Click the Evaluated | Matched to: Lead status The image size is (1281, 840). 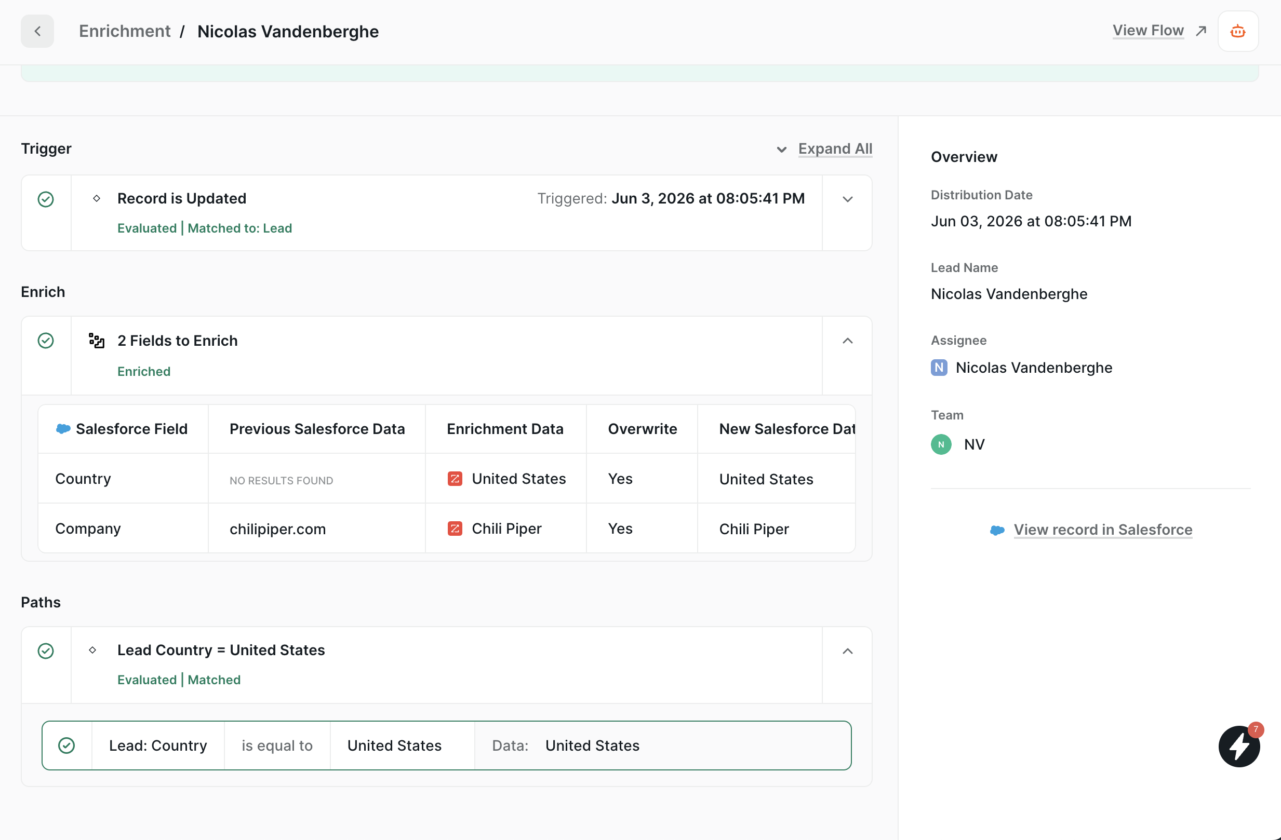[205, 228]
